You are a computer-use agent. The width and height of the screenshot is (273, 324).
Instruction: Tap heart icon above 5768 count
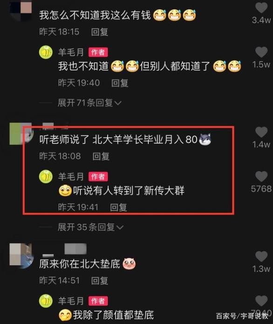pos(261,177)
